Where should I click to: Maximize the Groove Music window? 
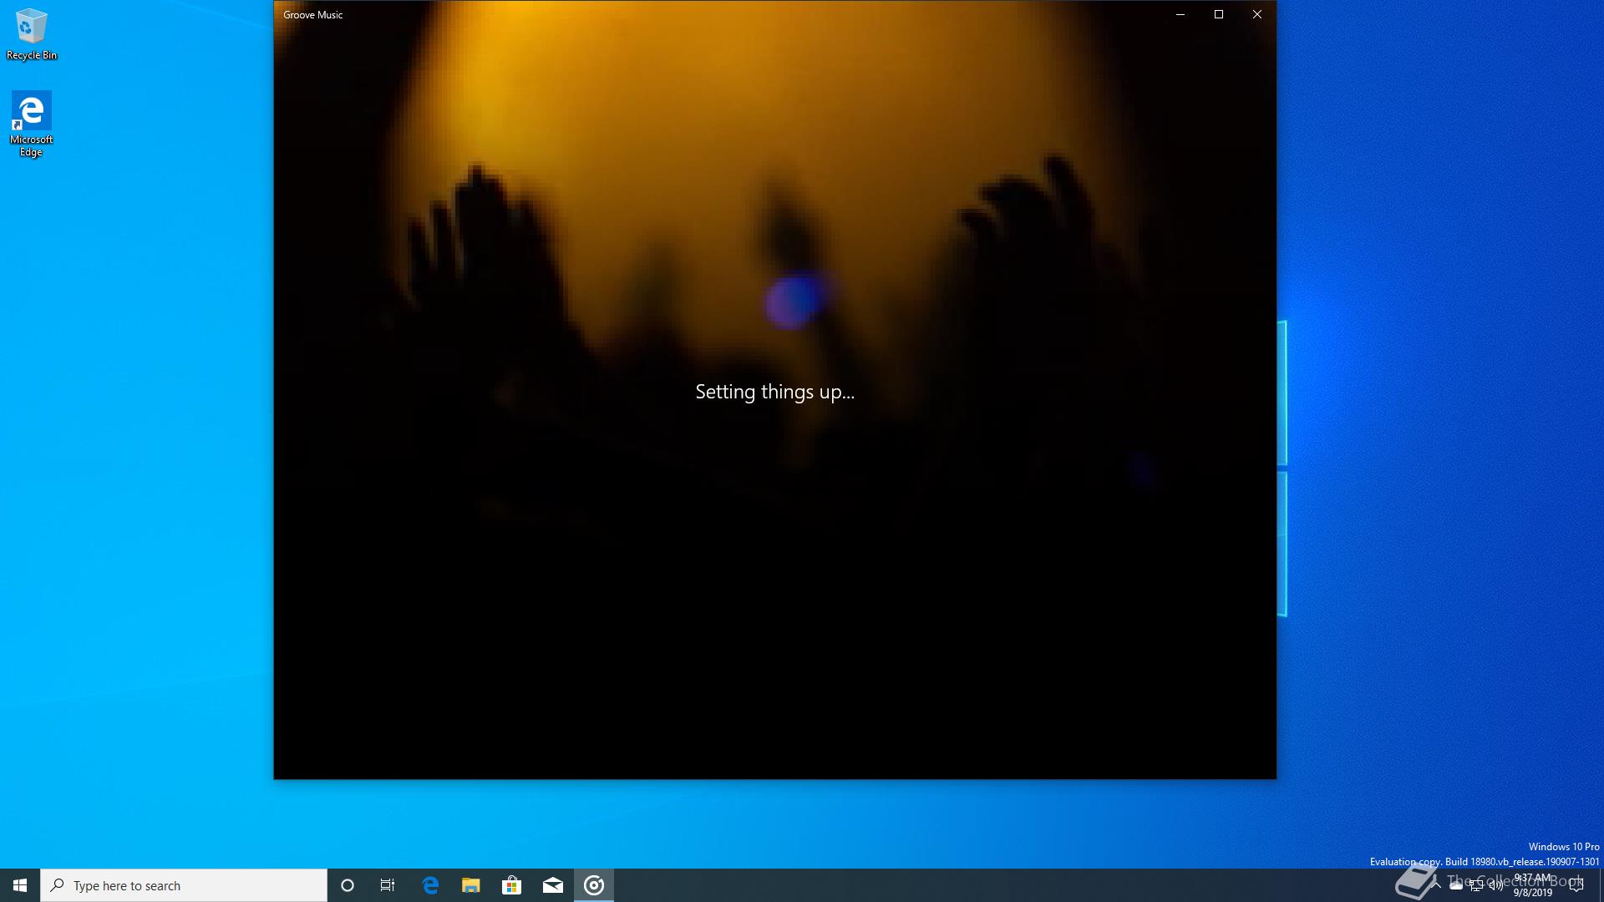pos(1219,14)
